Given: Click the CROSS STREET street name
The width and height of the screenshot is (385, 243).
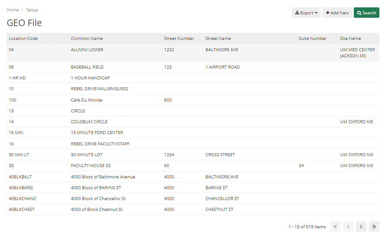Looking at the screenshot, I should [220, 155].
